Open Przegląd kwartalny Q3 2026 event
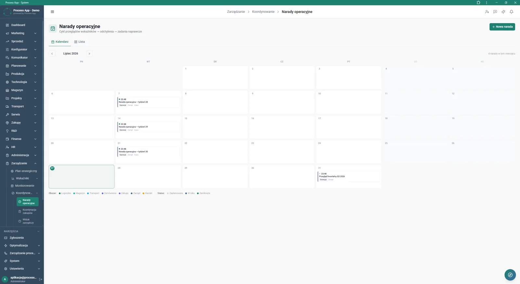This screenshot has width=520, height=284. (x=348, y=177)
